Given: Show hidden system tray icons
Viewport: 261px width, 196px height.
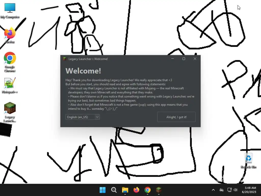Looking at the screenshot, I should [213, 190].
